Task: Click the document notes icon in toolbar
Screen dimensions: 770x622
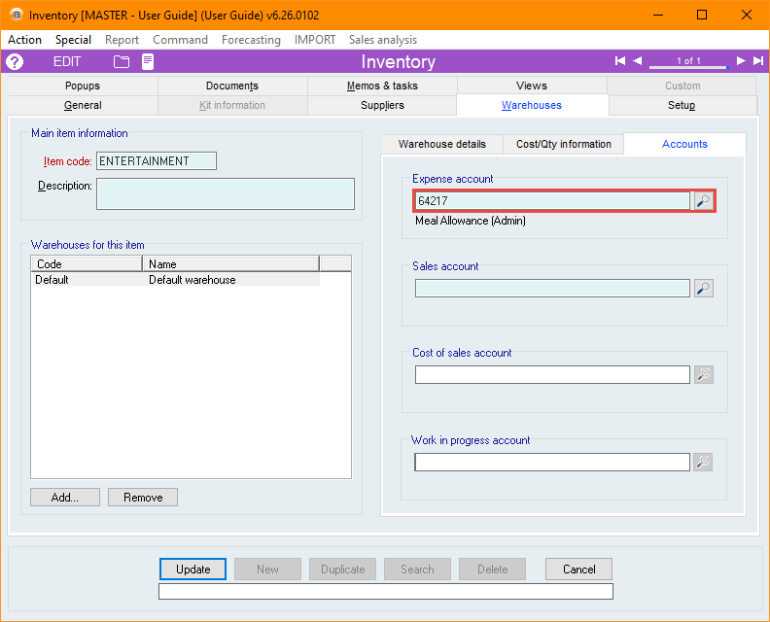Action: tap(148, 62)
